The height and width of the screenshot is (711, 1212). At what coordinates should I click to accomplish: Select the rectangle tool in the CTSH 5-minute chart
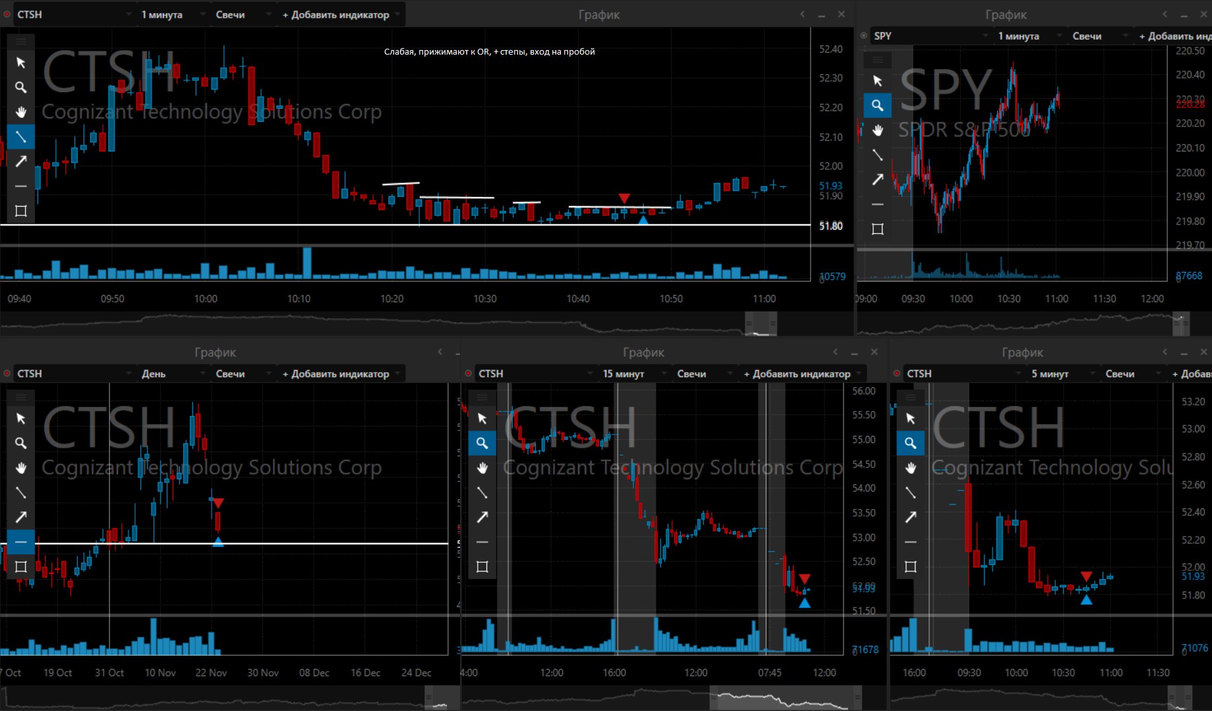tap(910, 567)
